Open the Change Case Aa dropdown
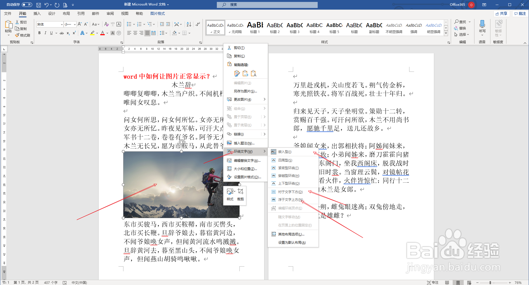 tap(96, 24)
